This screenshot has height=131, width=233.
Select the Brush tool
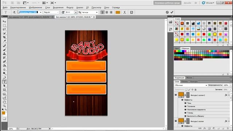(4, 50)
